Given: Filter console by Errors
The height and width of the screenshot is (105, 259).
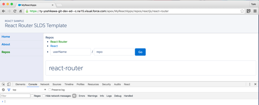Looking at the screenshot, I should tap(82, 96).
